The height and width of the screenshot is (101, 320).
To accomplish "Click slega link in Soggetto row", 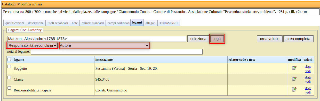I will [x=308, y=66].
